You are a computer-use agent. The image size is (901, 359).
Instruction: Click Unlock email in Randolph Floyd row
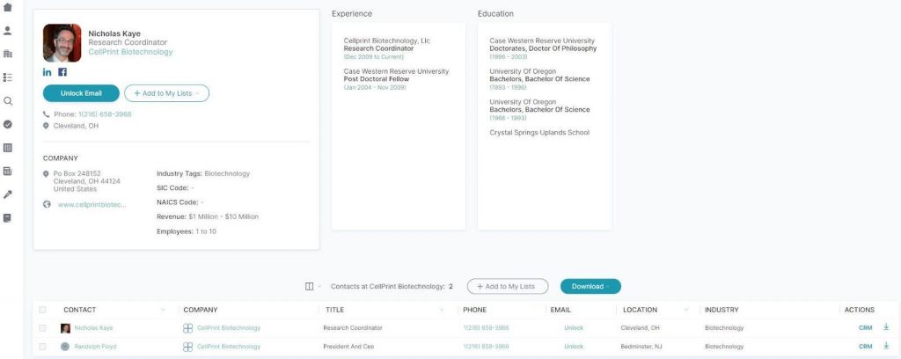click(574, 347)
